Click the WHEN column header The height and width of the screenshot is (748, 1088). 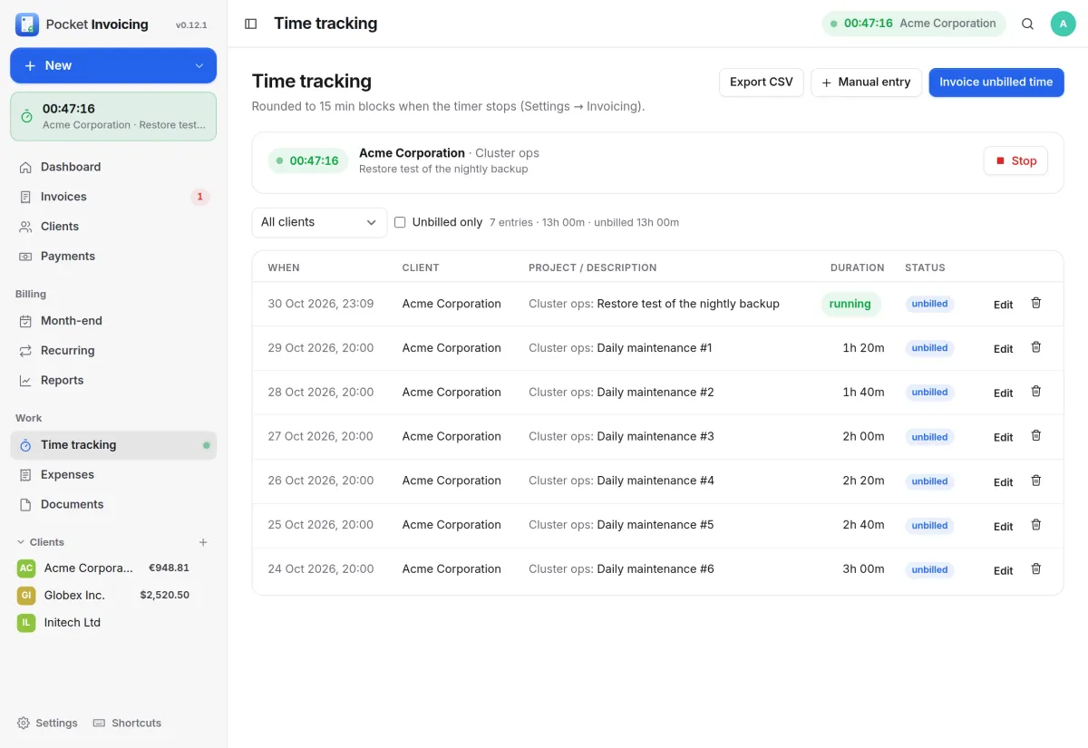pos(284,267)
